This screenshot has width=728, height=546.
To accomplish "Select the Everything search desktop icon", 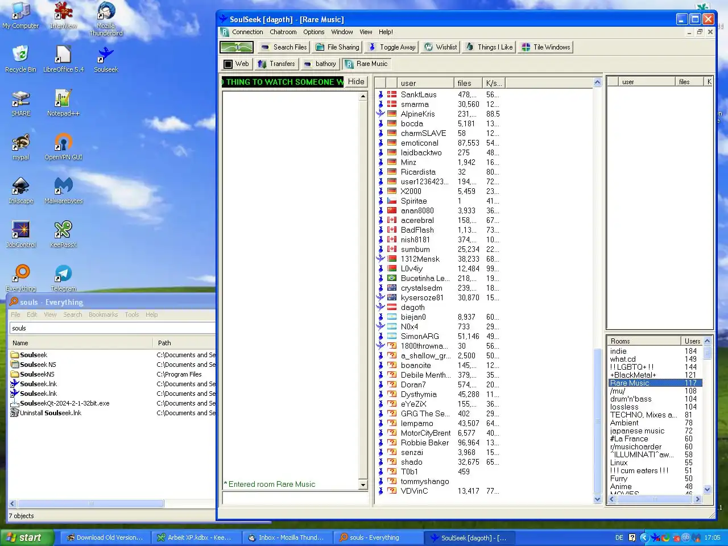I will [20, 278].
